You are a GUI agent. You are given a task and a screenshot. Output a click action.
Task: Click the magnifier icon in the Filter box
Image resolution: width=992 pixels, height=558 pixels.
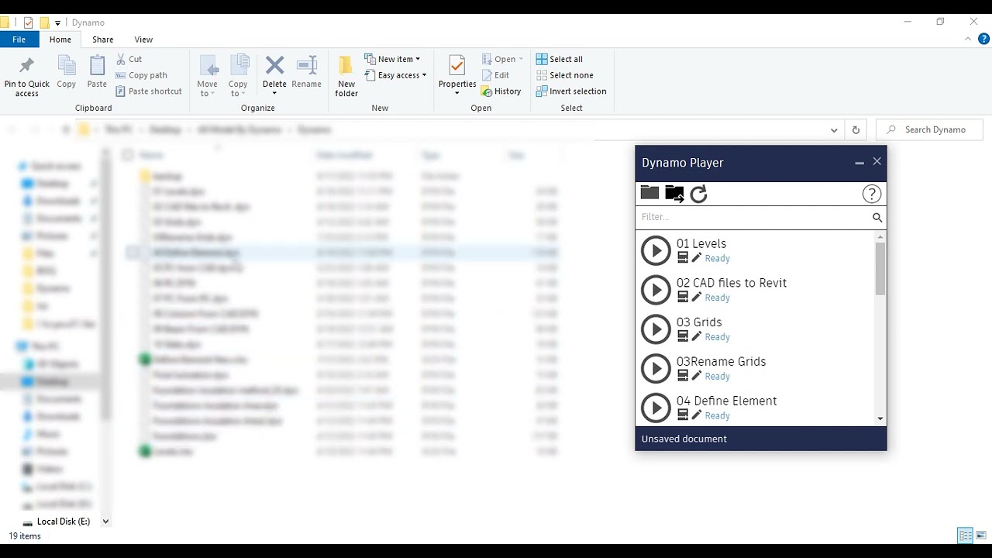click(x=877, y=218)
